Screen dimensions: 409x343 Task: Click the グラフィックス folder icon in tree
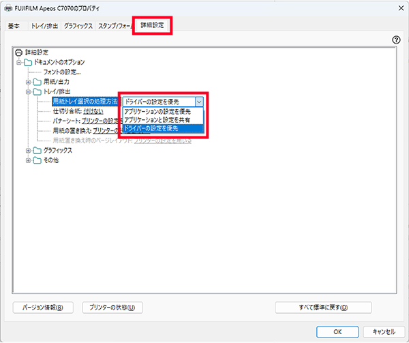tap(37, 151)
